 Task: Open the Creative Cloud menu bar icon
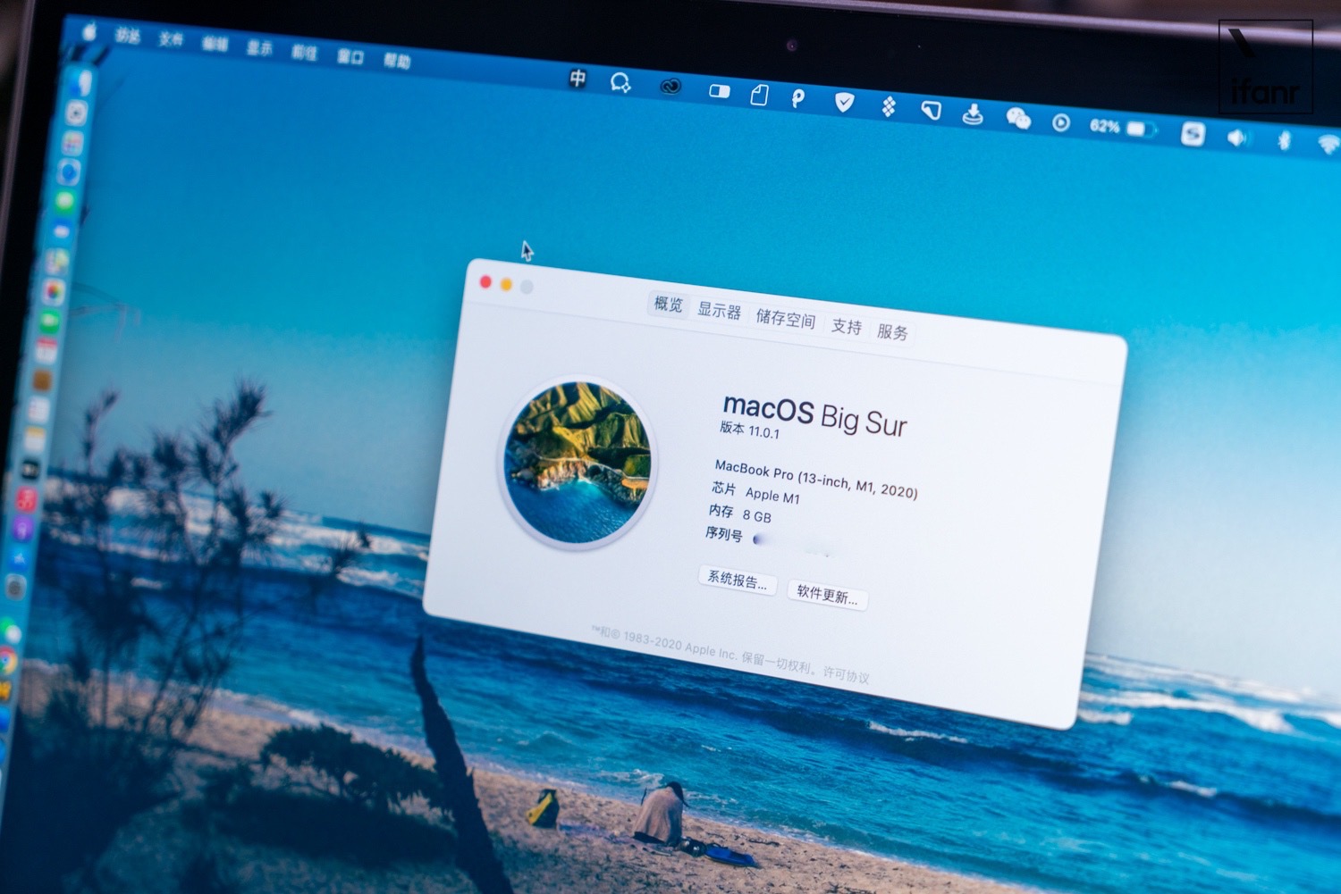(670, 87)
